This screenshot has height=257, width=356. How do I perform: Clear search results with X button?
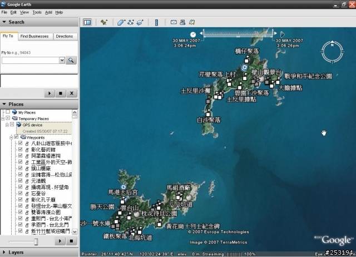tap(72, 93)
